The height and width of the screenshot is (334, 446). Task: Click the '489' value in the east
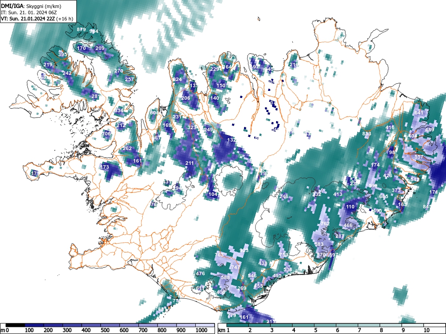click(x=429, y=130)
